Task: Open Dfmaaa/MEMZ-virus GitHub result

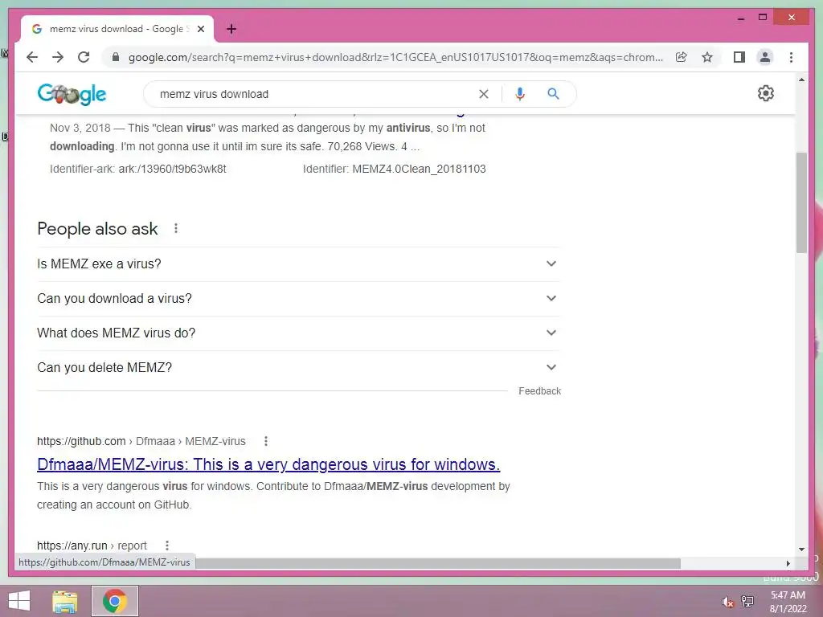Action: [268, 464]
